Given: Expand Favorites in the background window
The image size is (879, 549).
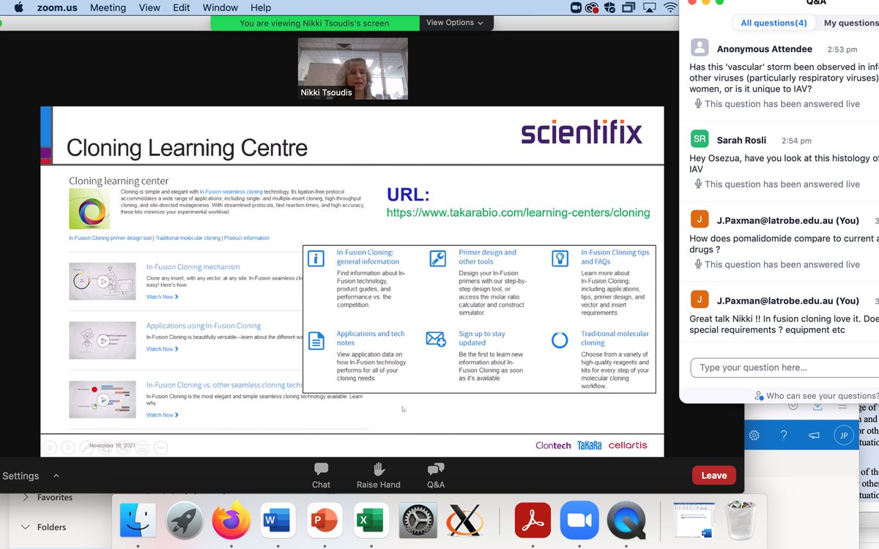Looking at the screenshot, I should click(26, 497).
